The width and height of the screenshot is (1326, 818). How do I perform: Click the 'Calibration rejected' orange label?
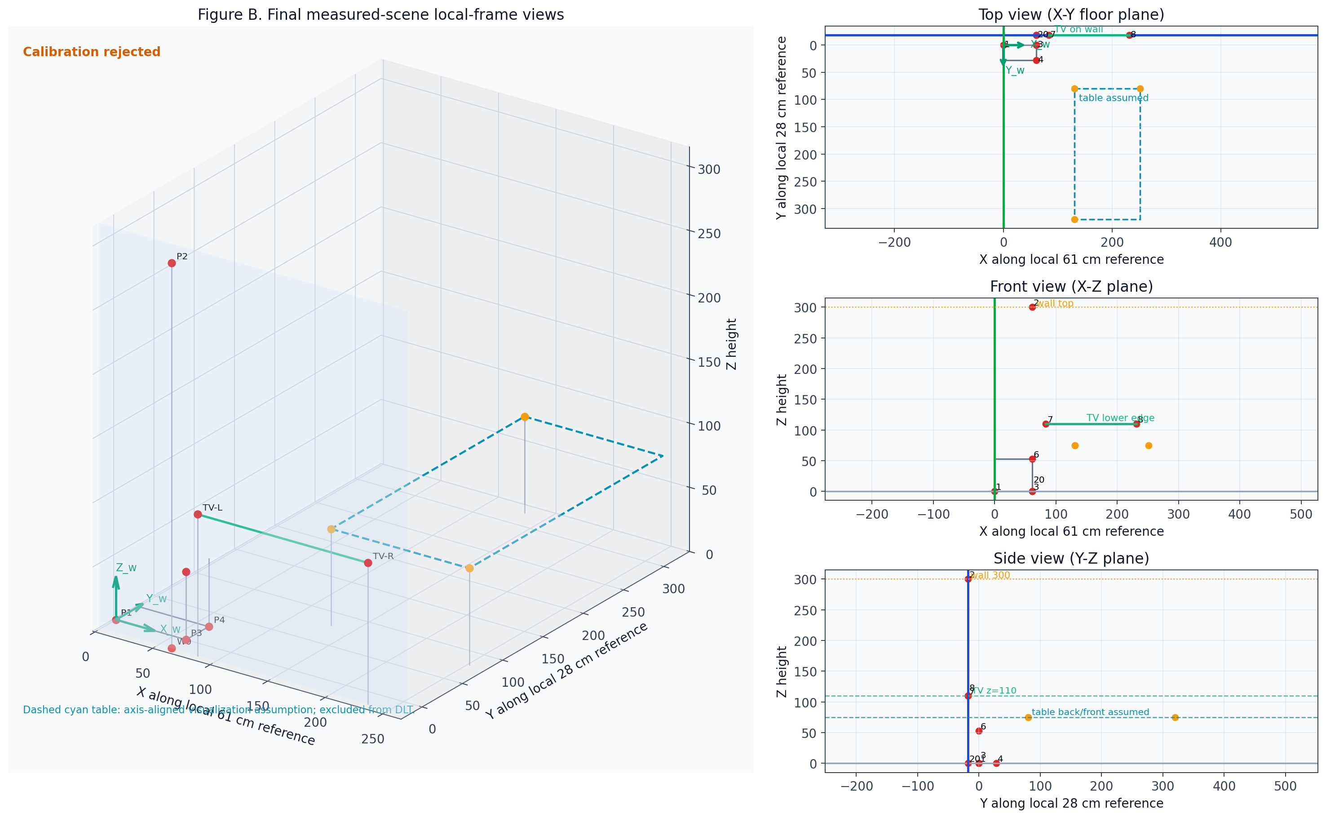[x=91, y=52]
